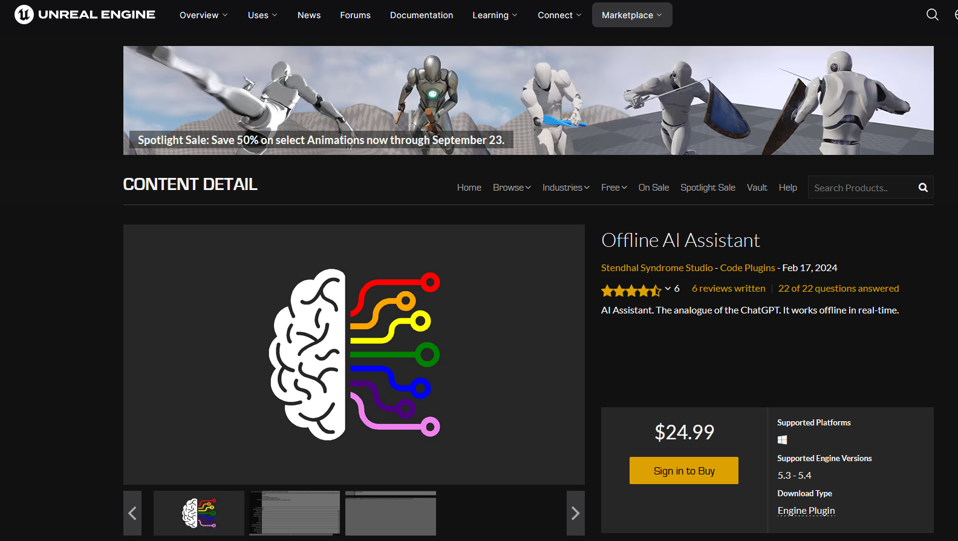
Task: Click the CONTENT DETAIL heading
Action: (x=191, y=185)
